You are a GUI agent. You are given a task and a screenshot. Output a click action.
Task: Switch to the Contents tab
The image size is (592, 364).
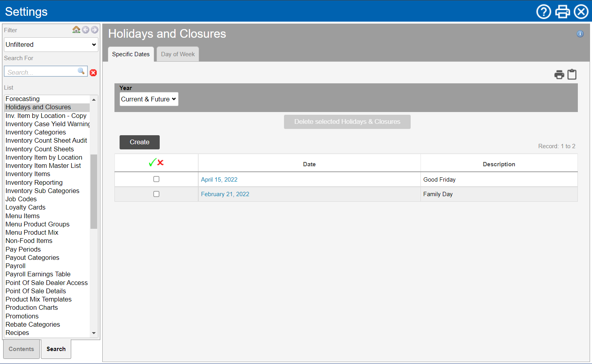pos(21,349)
